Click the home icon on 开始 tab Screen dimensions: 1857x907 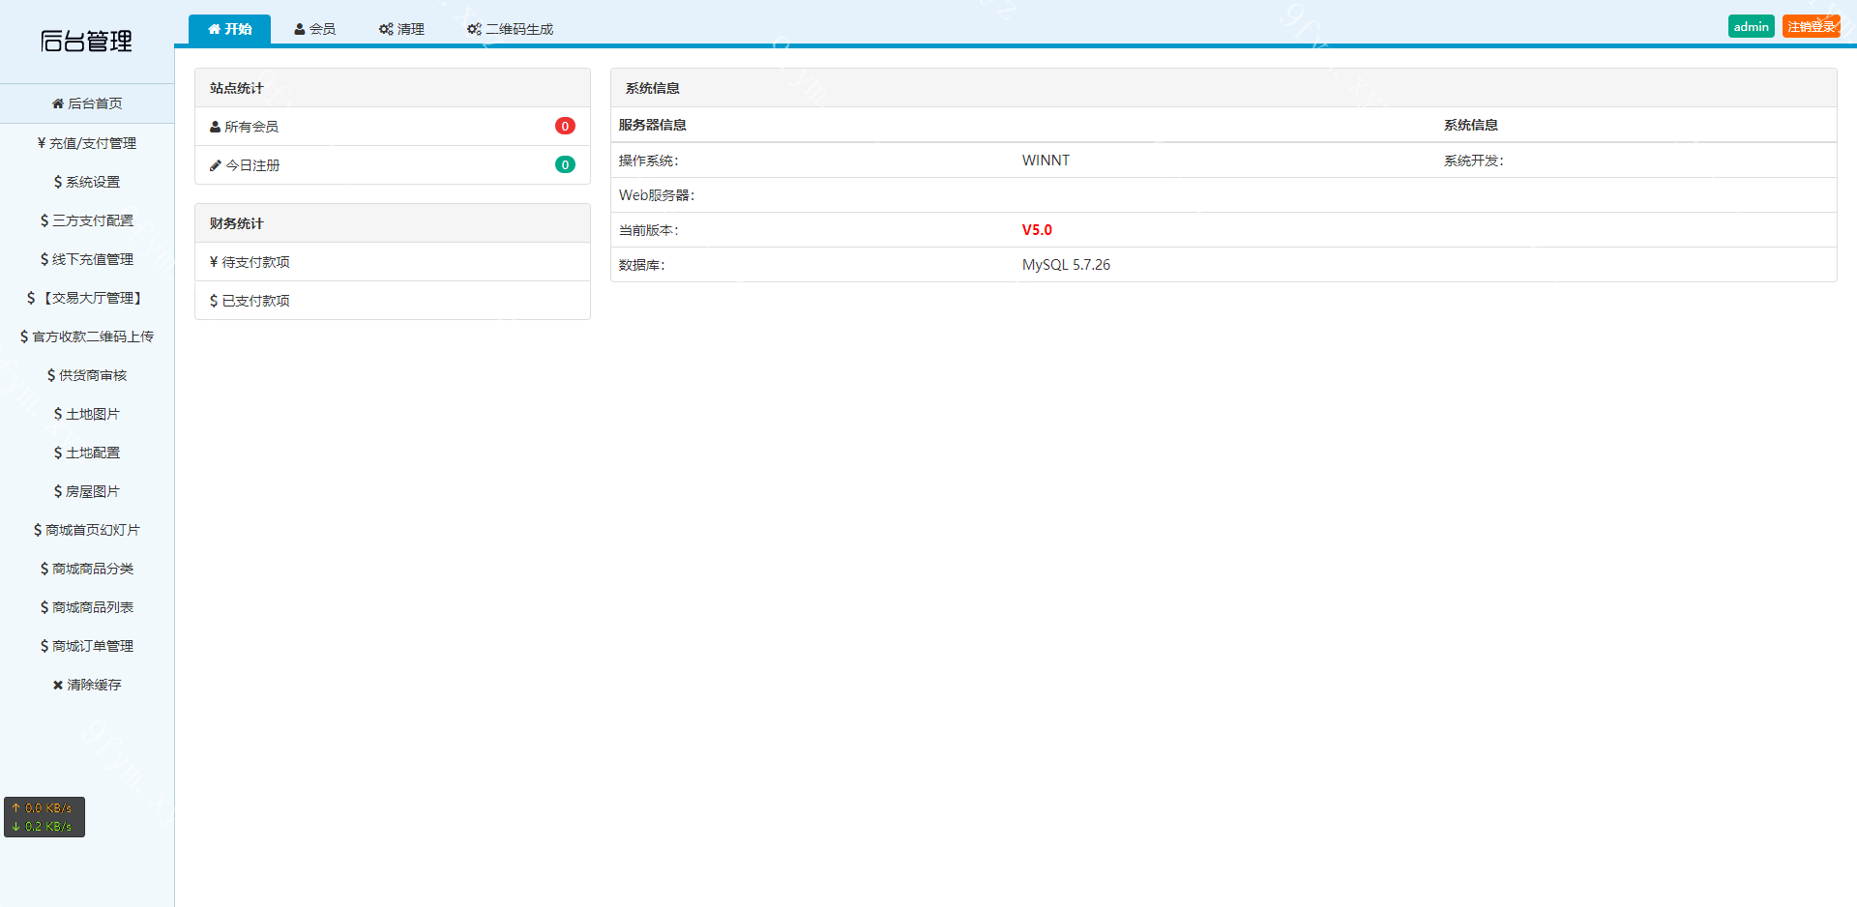[214, 29]
